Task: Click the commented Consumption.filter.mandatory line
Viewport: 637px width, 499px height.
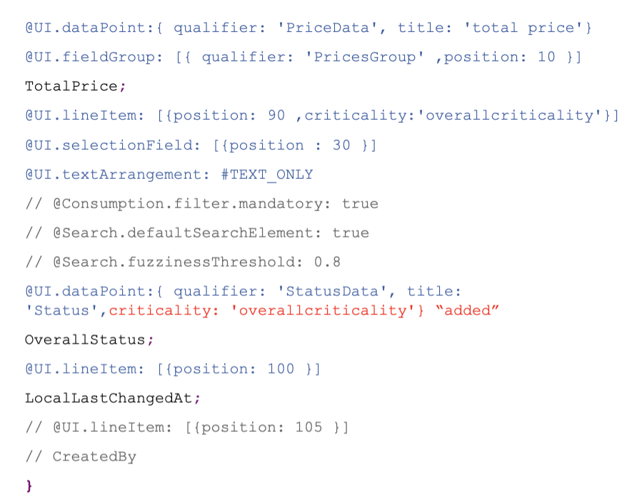Action: [202, 204]
